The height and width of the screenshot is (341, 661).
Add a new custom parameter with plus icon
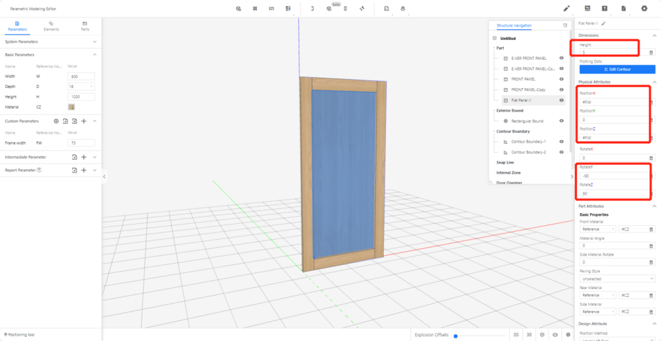coord(84,121)
